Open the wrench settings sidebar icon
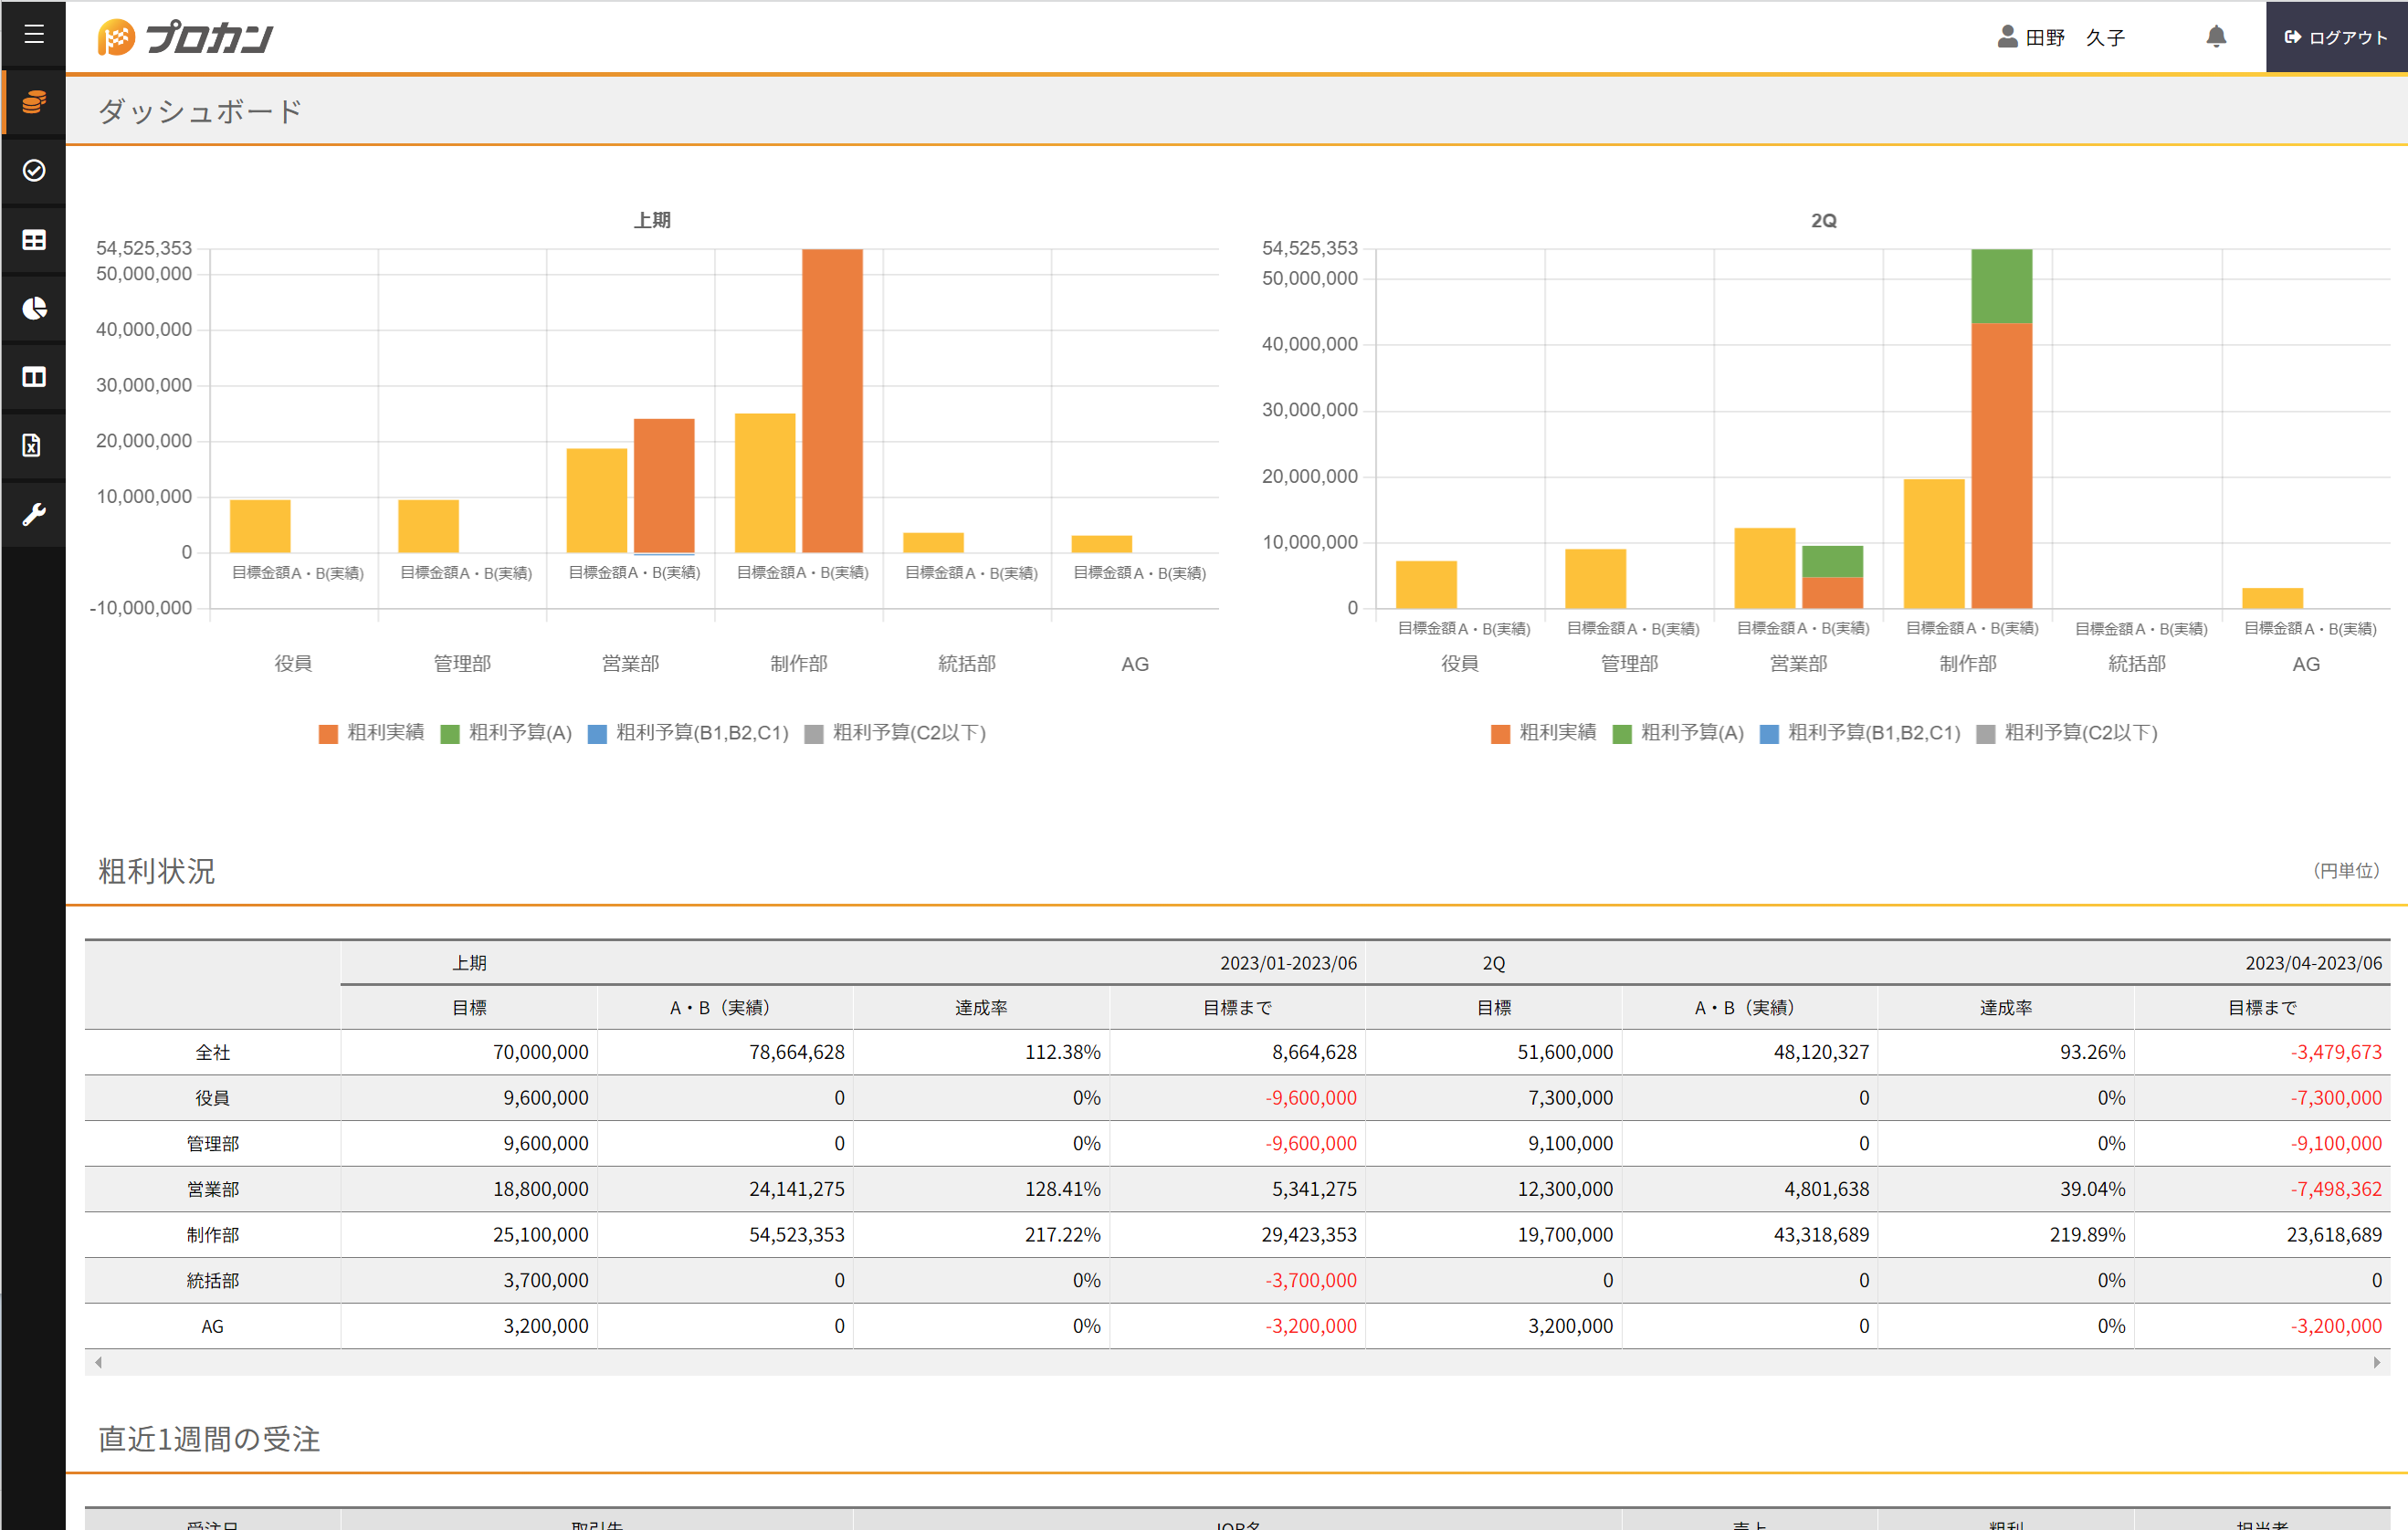This screenshot has width=2408, height=1530. [34, 514]
